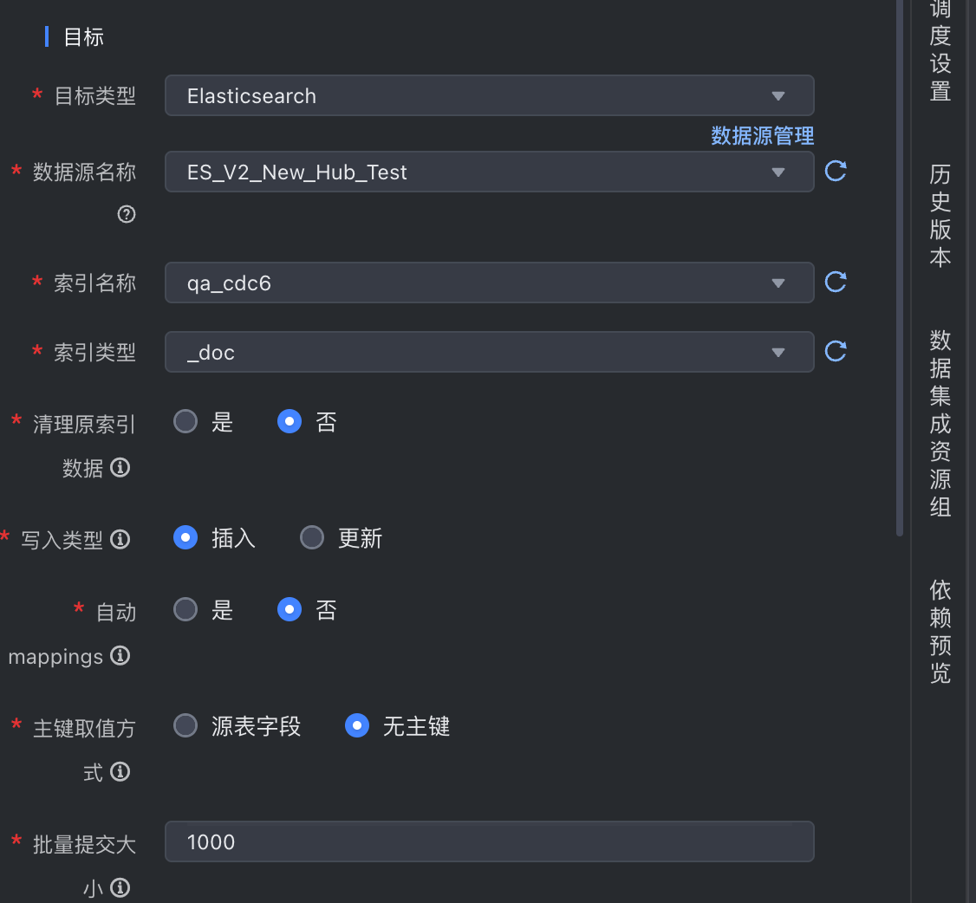
Task: Open the 调度设置 side tab
Action: point(940,51)
